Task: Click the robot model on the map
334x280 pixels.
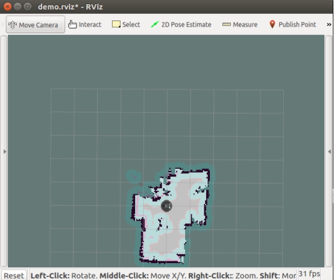Action: [x=166, y=206]
